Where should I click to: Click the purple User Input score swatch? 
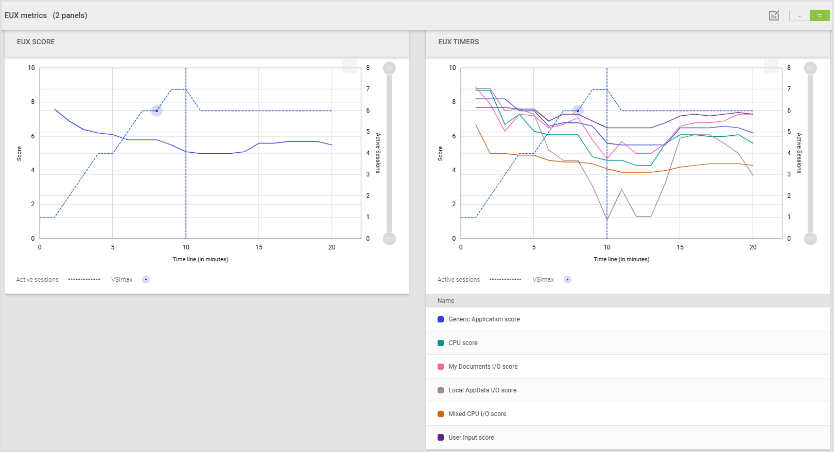tap(441, 438)
